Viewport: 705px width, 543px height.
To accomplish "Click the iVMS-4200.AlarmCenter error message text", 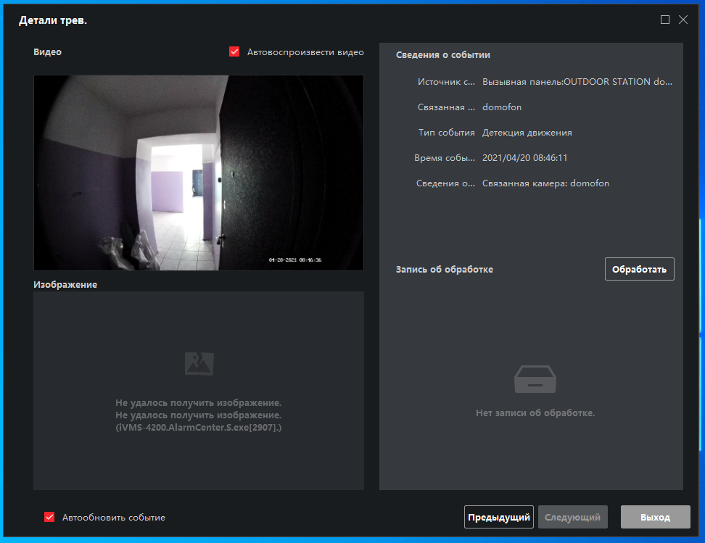I will point(198,428).
